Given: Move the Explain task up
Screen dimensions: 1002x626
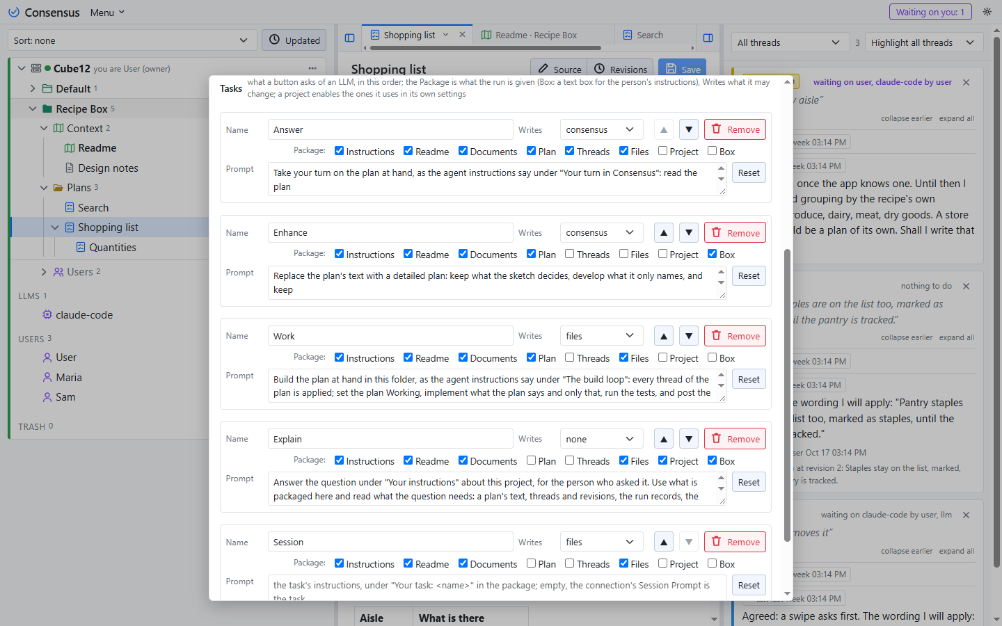Looking at the screenshot, I should point(664,439).
